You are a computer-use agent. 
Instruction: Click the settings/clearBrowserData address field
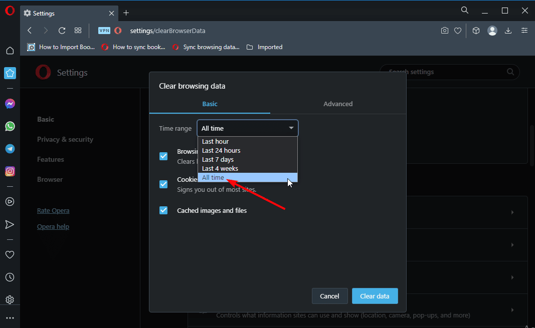coord(167,31)
